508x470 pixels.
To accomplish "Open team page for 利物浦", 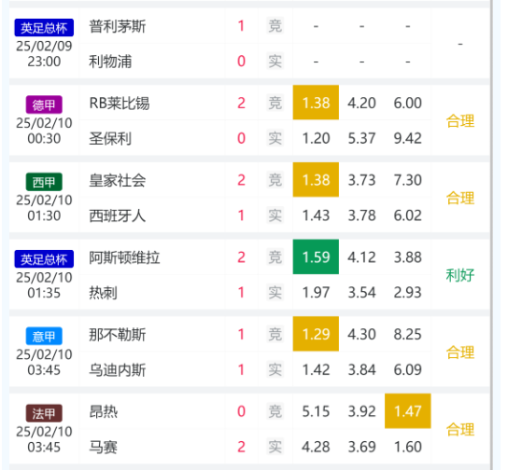I will pos(110,62).
